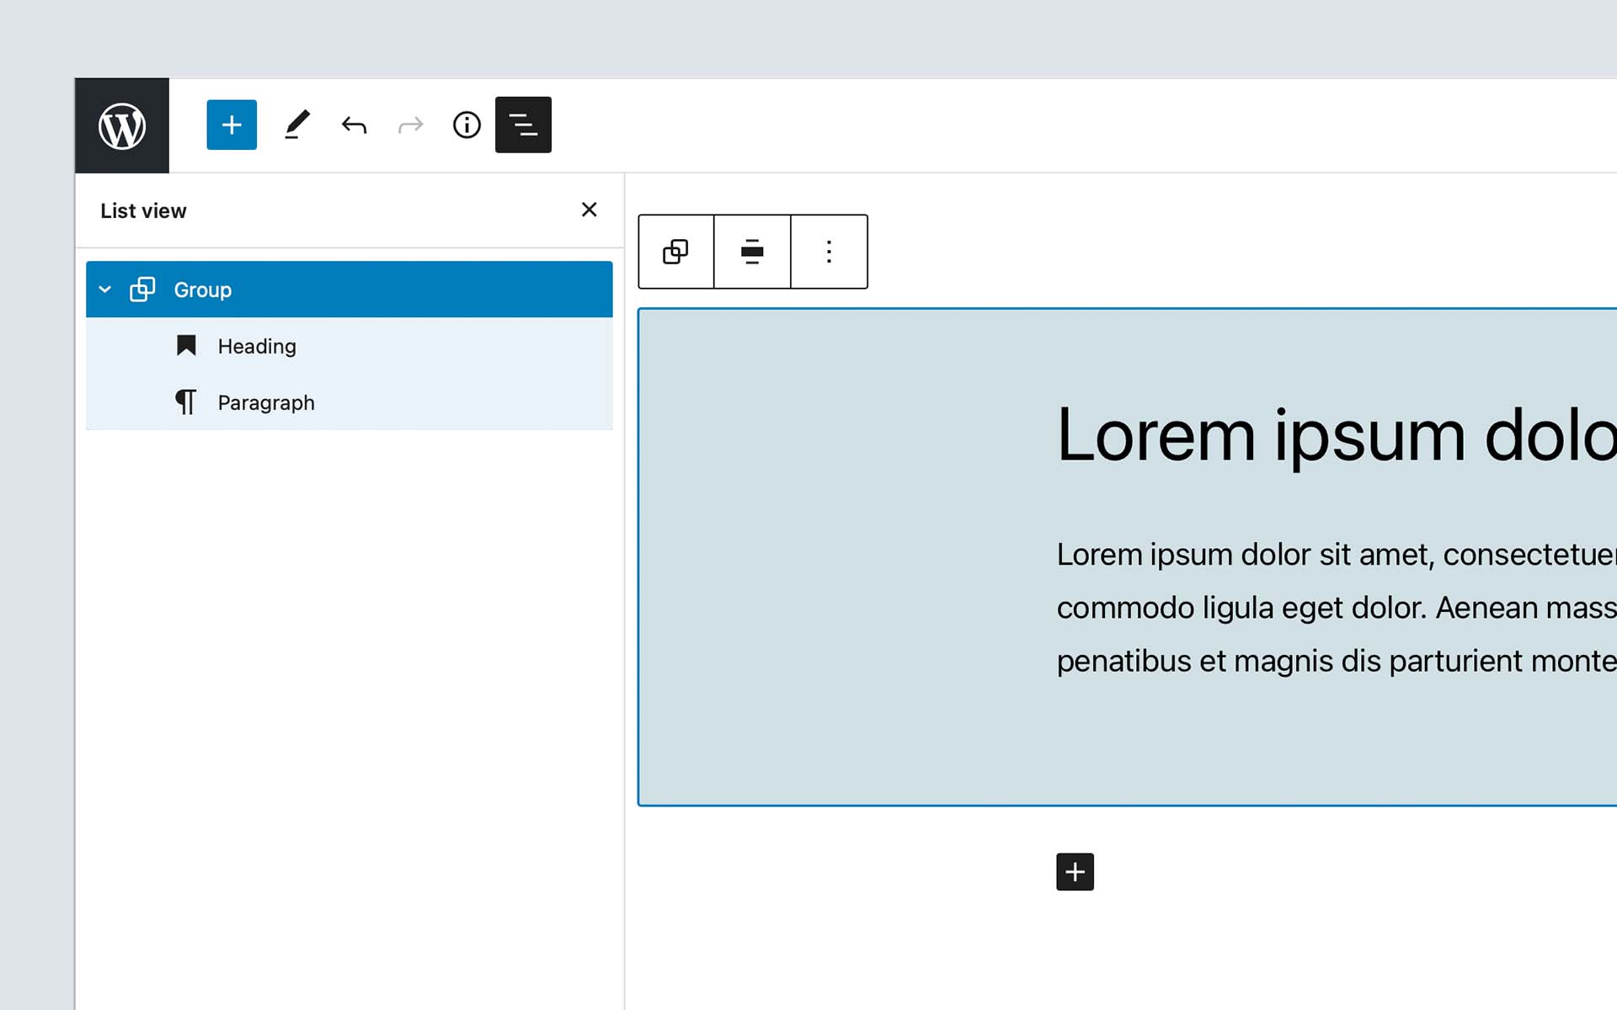Click the Redo arrow icon
The height and width of the screenshot is (1010, 1617).
(x=410, y=125)
